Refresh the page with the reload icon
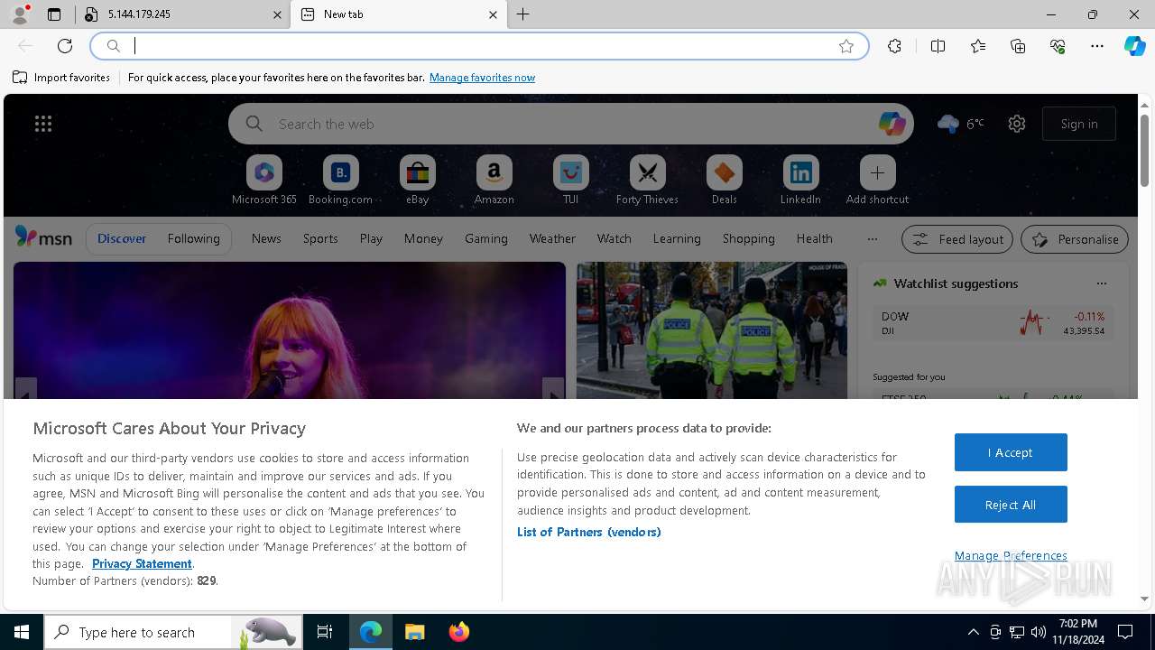 65,46
